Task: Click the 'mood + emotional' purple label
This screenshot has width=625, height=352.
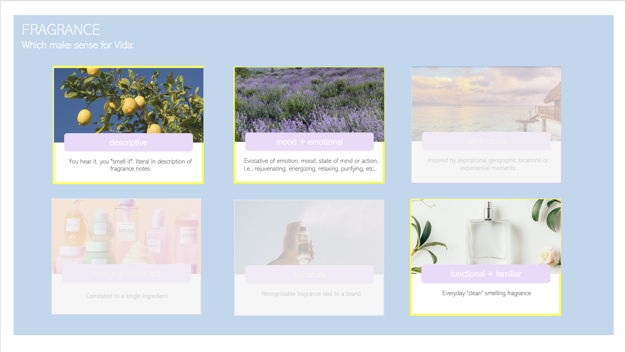Action: (x=309, y=142)
